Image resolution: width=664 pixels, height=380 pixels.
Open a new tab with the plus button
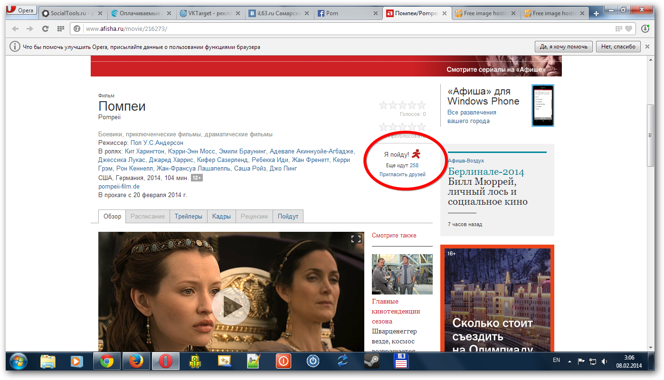[597, 14]
